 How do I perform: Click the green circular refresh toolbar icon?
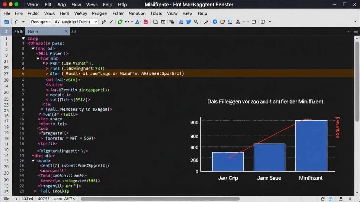pos(120,22)
